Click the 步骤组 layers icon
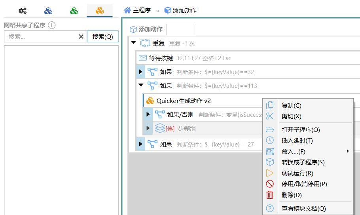The image size is (360, 215). [x=160, y=128]
